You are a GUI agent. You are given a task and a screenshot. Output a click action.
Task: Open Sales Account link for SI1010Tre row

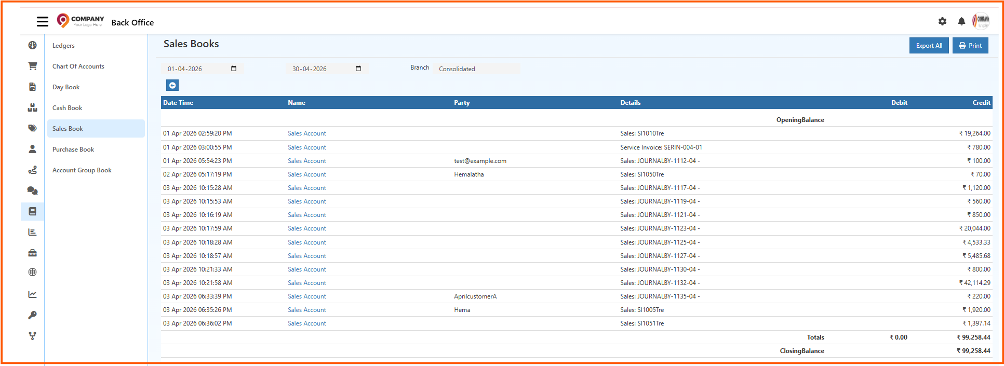point(307,133)
